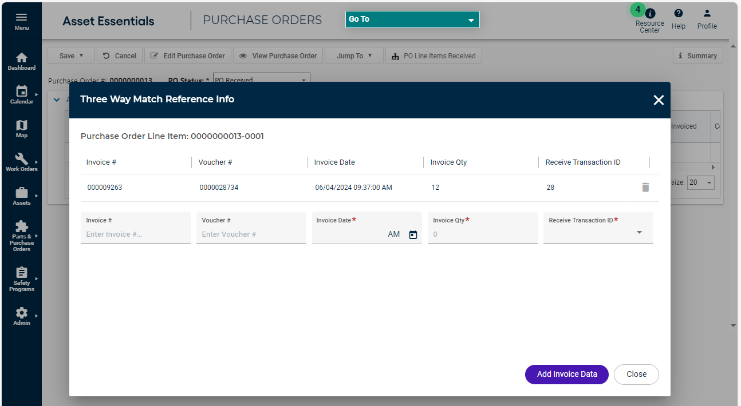
Task: Click the Close button in dialog
Action: click(636, 375)
